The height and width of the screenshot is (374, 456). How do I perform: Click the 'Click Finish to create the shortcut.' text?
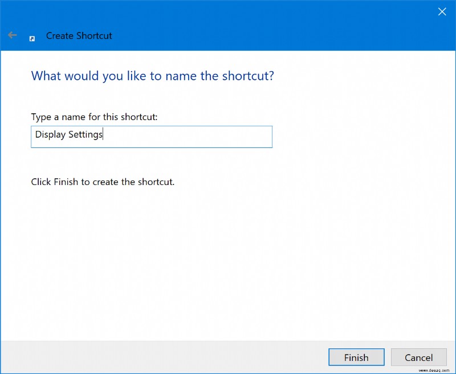tap(103, 182)
